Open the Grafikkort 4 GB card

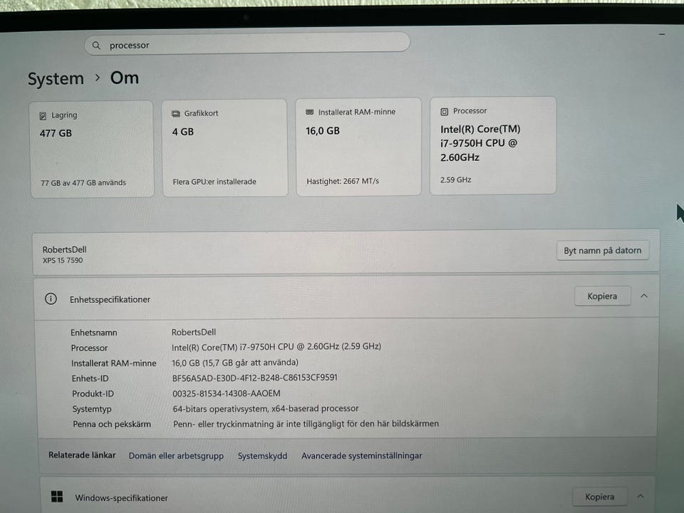tap(225, 148)
